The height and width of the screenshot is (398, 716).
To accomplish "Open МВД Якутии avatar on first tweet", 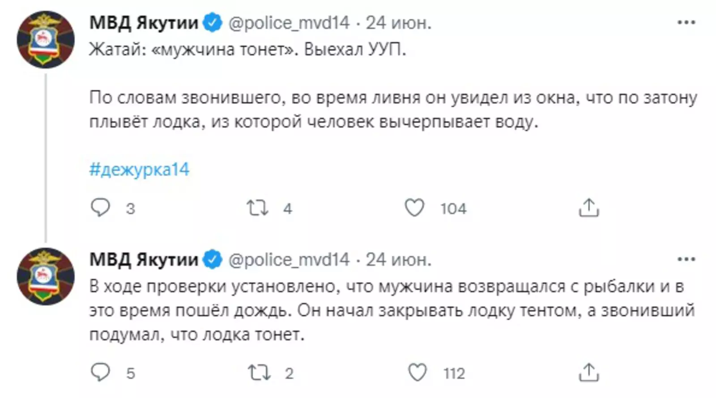I will (x=45, y=39).
